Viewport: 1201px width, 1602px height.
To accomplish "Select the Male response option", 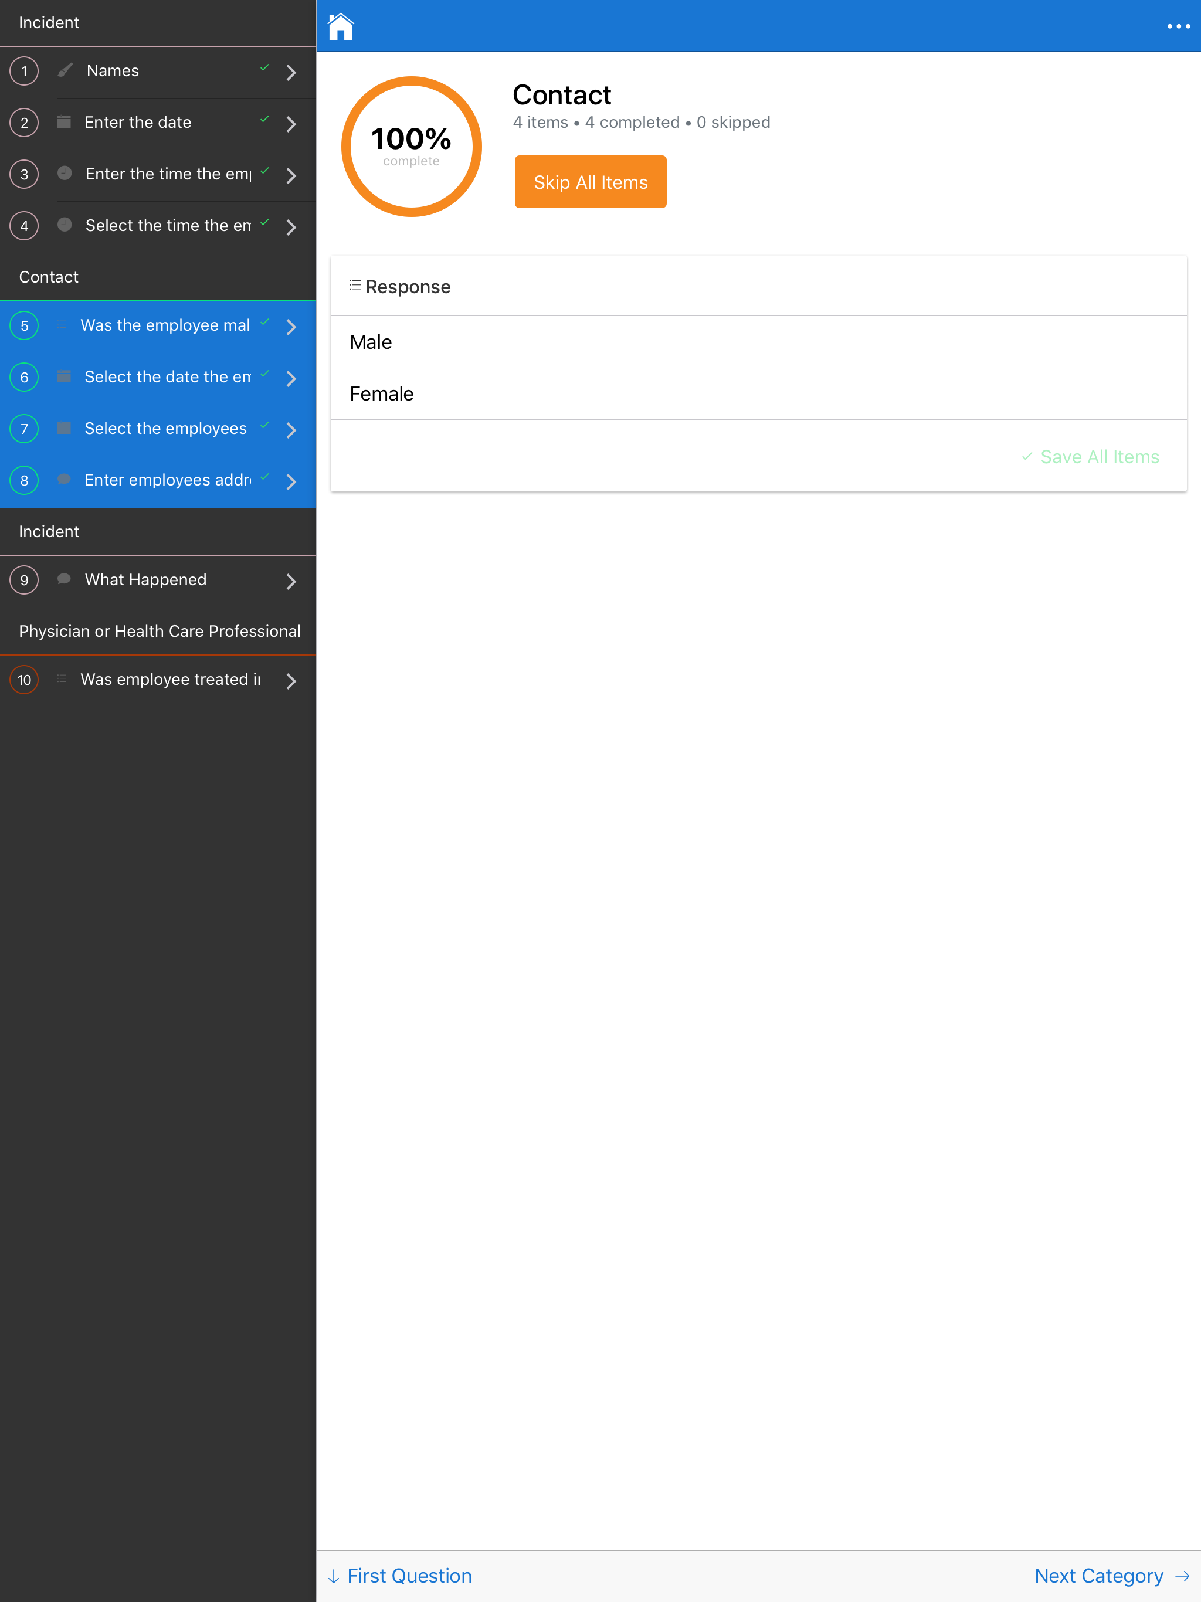I will coord(371,342).
